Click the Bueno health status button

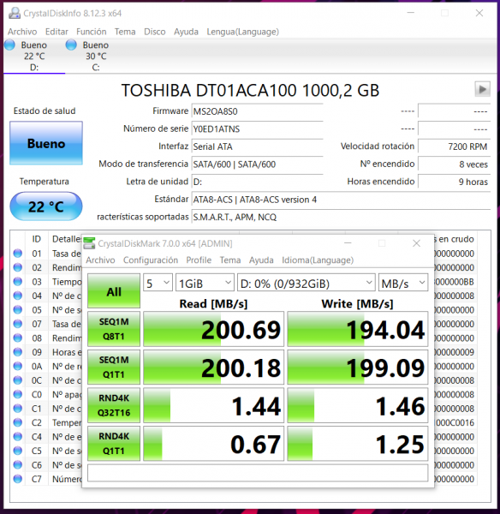(46, 143)
